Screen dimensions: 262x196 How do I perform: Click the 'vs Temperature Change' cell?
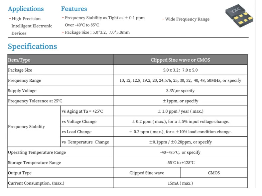coord(87,142)
